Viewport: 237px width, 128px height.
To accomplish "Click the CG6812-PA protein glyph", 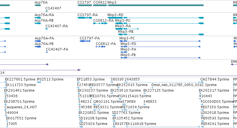I will (101, 47).
